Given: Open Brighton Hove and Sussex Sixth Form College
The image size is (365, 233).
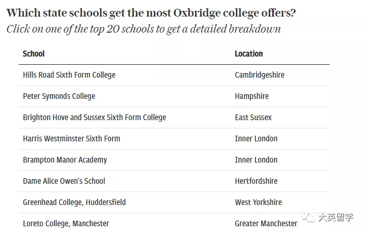Looking at the screenshot, I should [94, 118].
